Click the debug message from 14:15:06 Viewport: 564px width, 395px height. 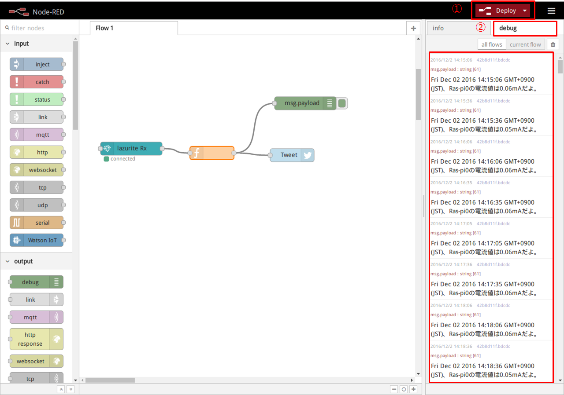click(x=491, y=75)
